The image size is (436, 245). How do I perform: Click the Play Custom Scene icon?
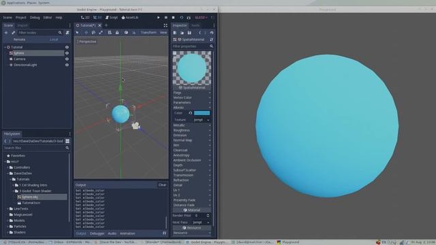[189, 18]
